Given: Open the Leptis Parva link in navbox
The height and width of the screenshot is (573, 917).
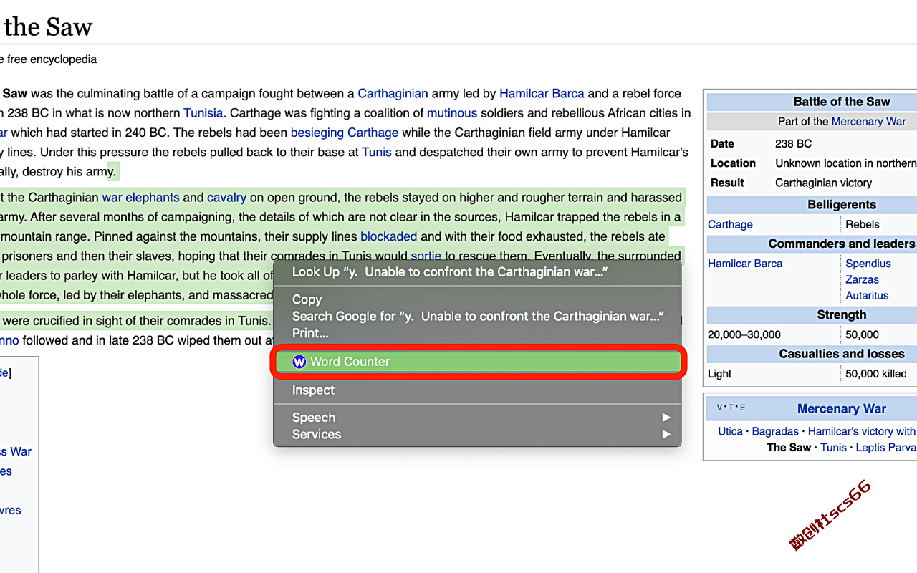Looking at the screenshot, I should tap(886, 447).
